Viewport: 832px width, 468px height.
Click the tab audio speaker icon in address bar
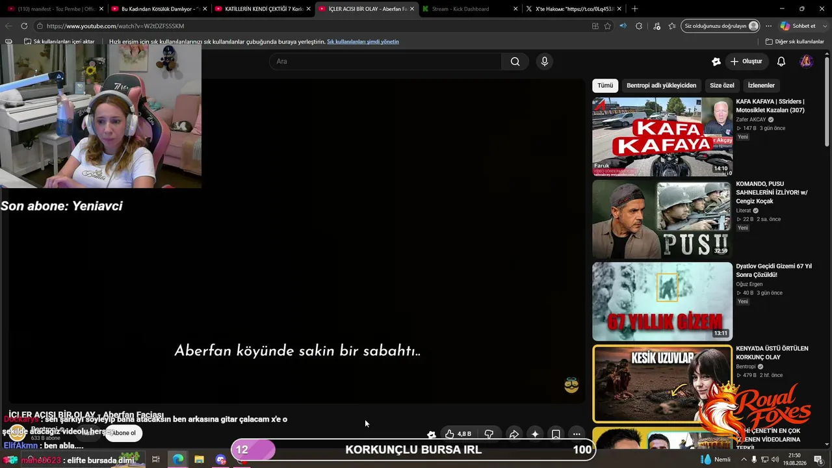pos(623,26)
